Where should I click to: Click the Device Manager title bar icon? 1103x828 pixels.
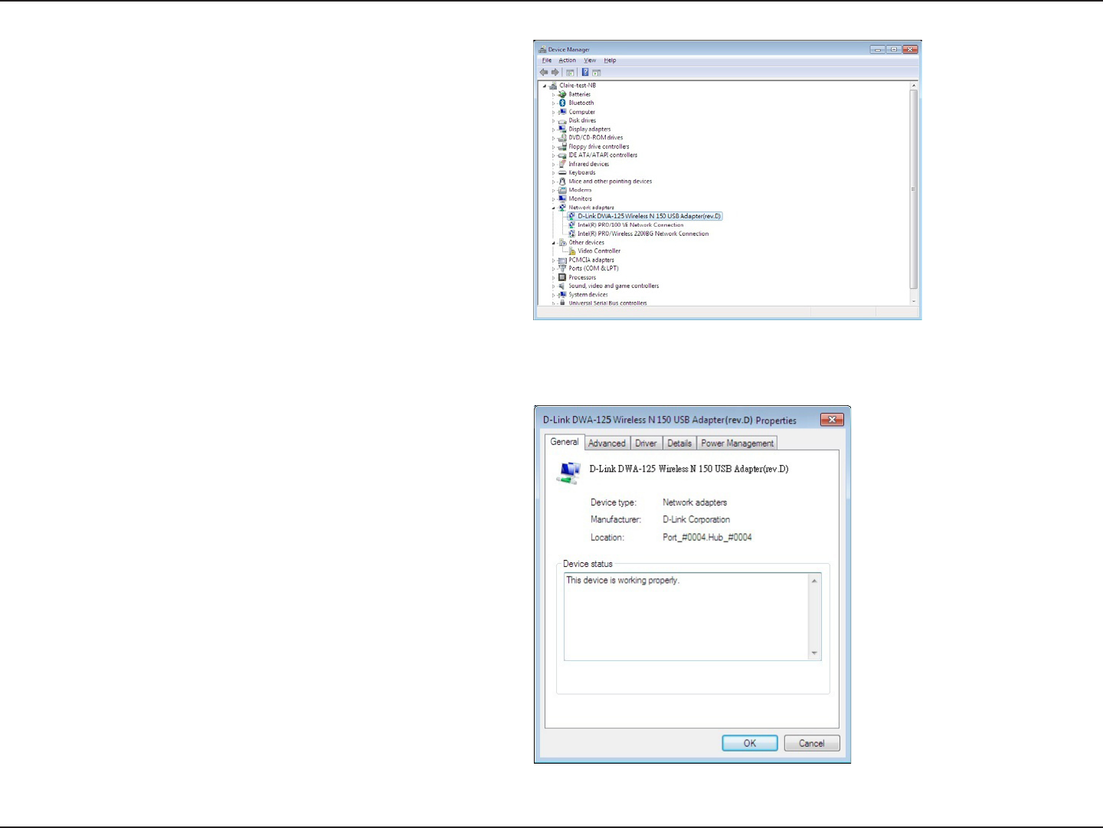point(543,50)
